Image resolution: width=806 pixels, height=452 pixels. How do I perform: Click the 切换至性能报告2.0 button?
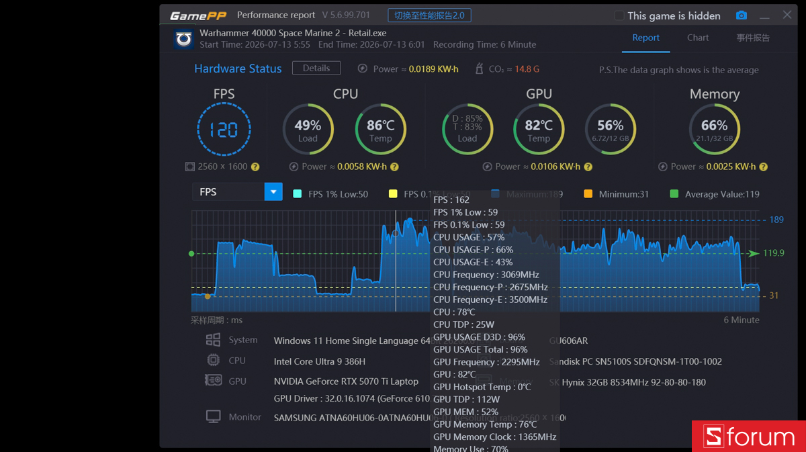429,15
